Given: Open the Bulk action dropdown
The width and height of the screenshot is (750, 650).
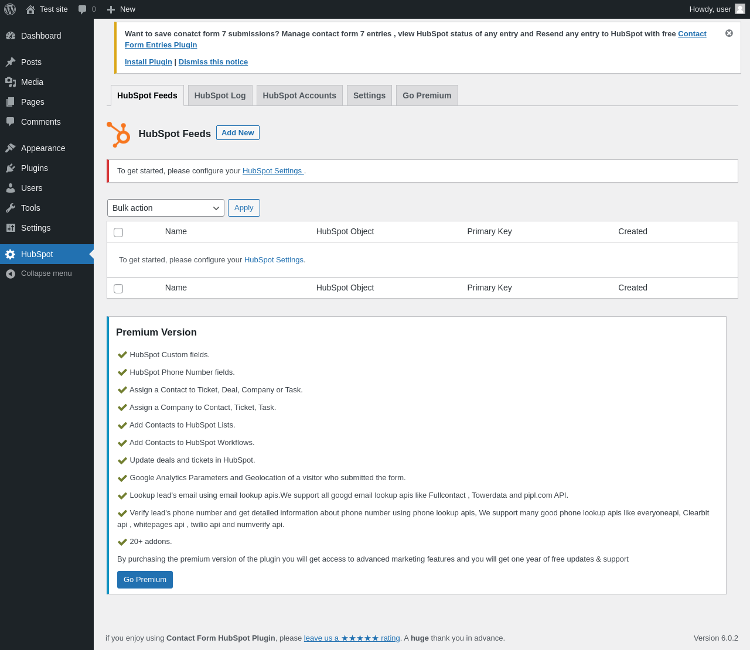Looking at the screenshot, I should (x=165, y=208).
